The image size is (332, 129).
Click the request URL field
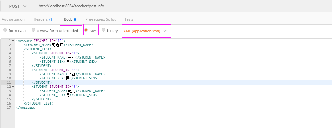click(184, 6)
